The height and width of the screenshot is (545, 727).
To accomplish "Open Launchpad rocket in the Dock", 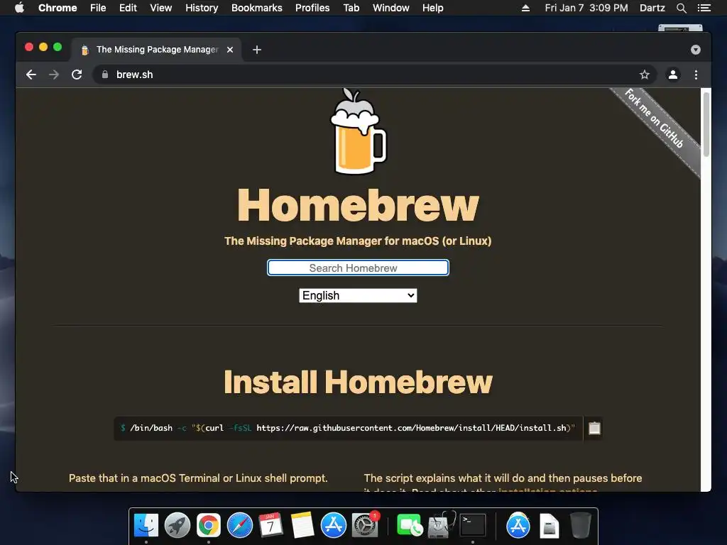I will click(177, 525).
